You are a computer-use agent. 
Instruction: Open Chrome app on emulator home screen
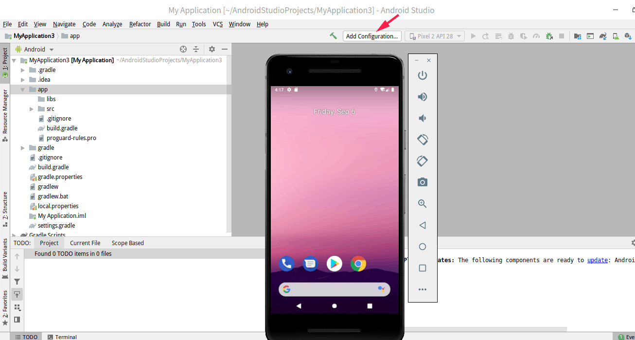[x=358, y=264]
